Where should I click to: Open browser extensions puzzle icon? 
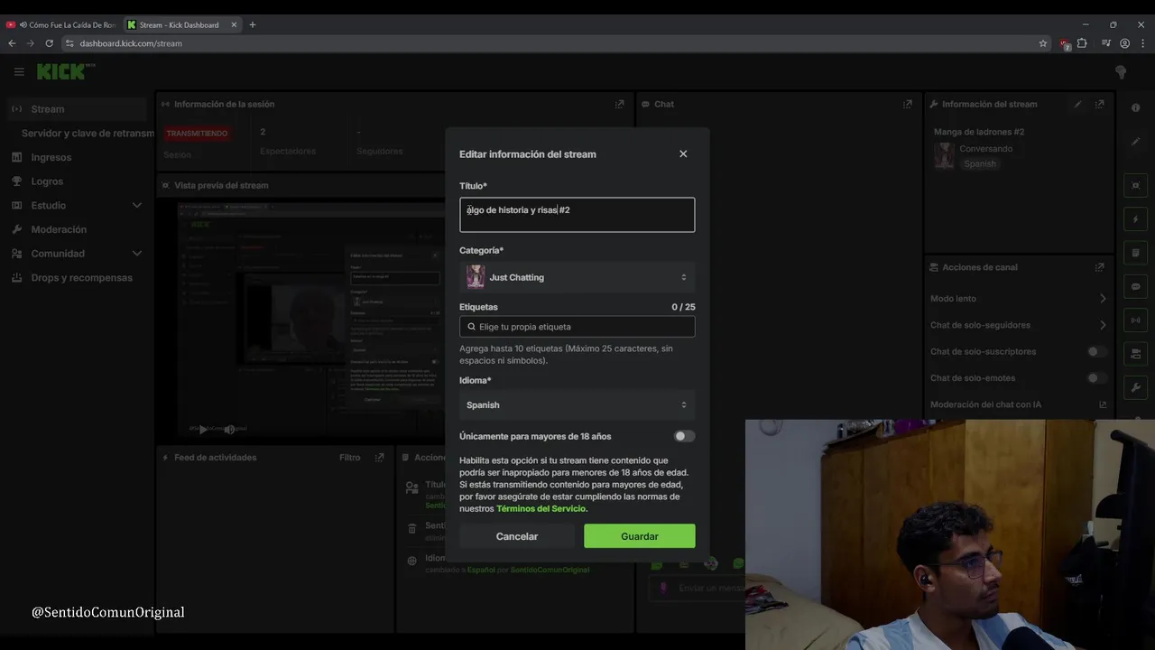click(x=1082, y=43)
